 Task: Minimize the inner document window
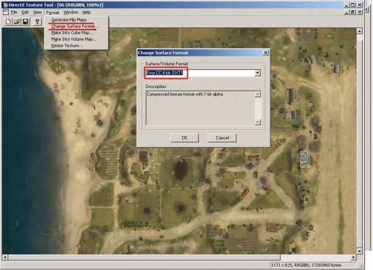[x=347, y=12]
